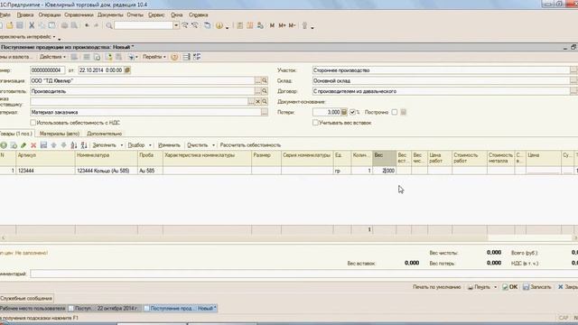The width and height of the screenshot is (578, 325).
Task: Click the horizontal scrollbar under the table
Action: tap(287, 238)
